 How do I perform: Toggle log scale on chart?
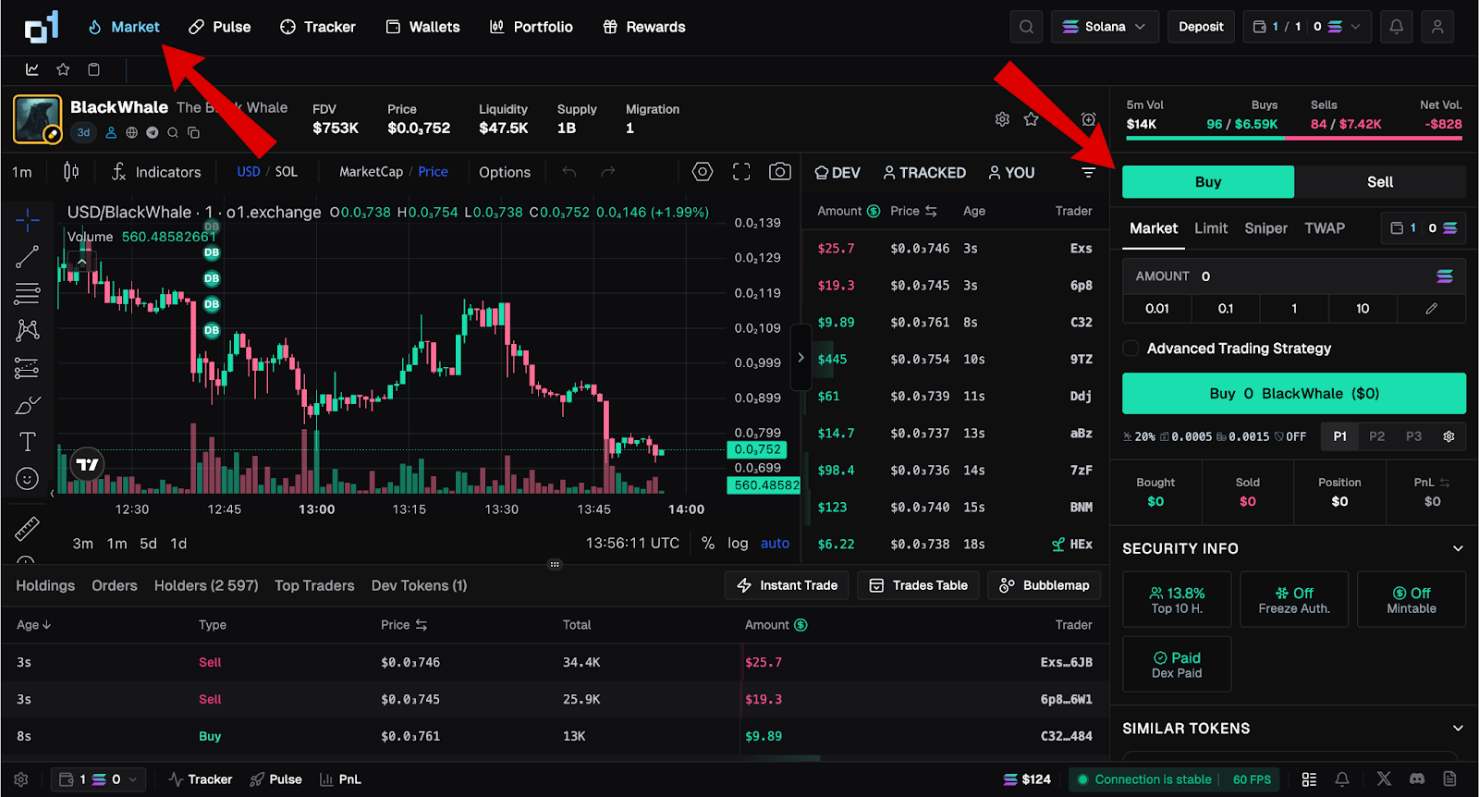pyautogui.click(x=738, y=544)
